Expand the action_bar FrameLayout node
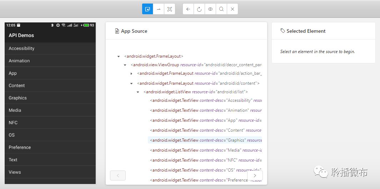The image size is (380, 189). coord(131,73)
